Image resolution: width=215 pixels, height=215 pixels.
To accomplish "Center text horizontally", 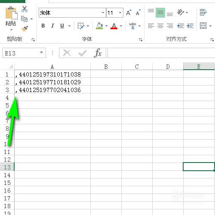I will pyautogui.click(x=160, y=26).
